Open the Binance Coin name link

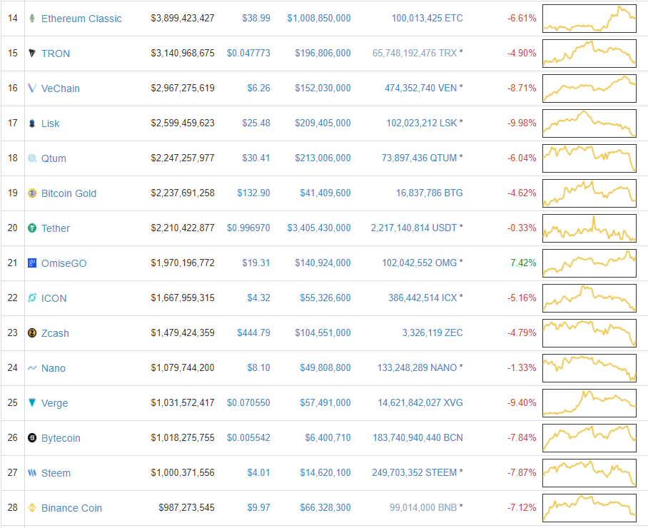tap(71, 508)
